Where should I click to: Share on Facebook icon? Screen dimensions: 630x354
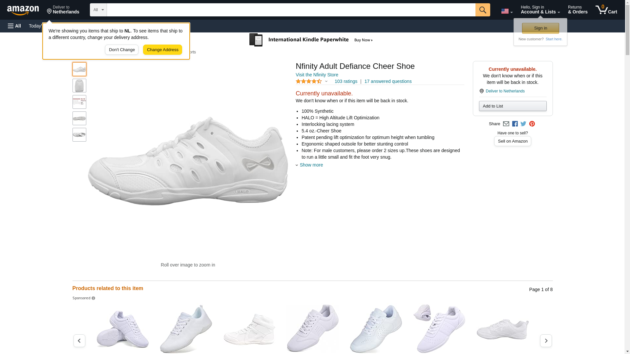(x=515, y=124)
